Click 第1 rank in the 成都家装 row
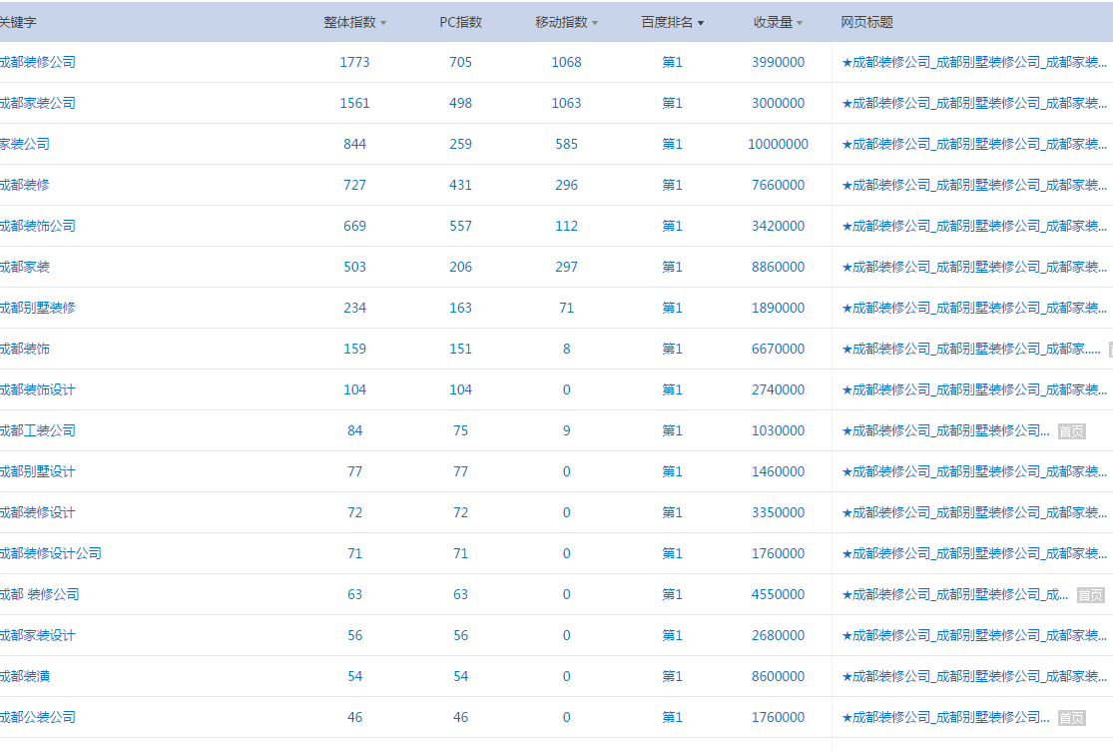Image resolution: width=1113 pixels, height=751 pixels. pyautogui.click(x=673, y=267)
